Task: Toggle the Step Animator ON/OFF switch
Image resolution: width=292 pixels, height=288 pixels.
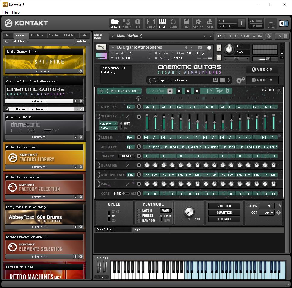Action: tap(279, 90)
